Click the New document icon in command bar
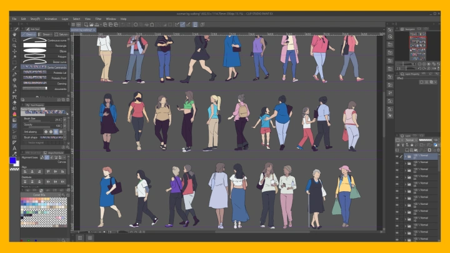Image resolution: width=450 pixels, height=253 pixels. [x=86, y=24]
